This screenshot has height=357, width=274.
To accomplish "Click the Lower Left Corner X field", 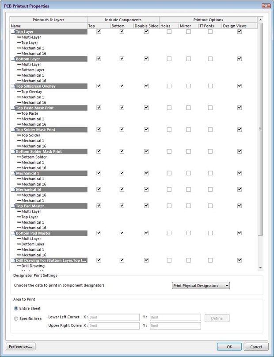I will (x=114, y=318).
